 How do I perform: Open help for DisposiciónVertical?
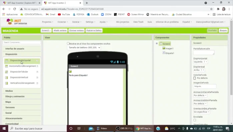coord(37,77)
